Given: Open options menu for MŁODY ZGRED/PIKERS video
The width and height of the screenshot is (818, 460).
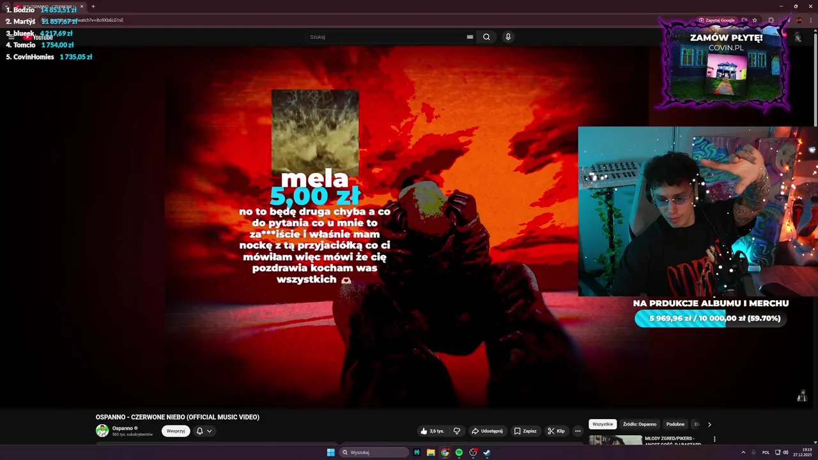Looking at the screenshot, I should pyautogui.click(x=714, y=440).
